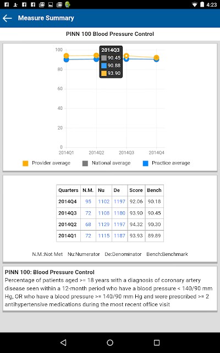The image size is (220, 353).
Task: Toggle the Provider average legend swatch
Action: [x=25, y=163]
